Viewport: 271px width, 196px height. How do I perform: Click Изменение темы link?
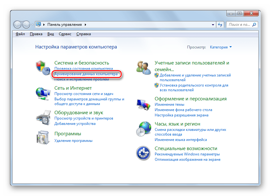(169, 104)
